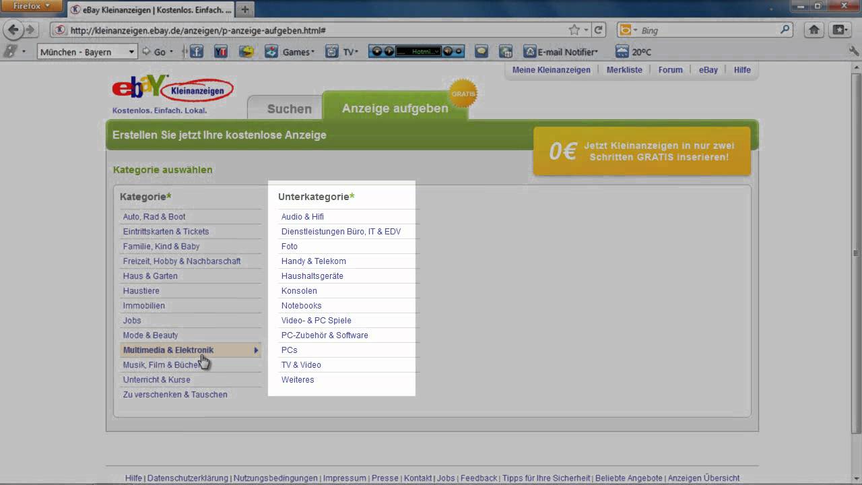
Task: Open the URL history dropdown next to the star
Action: click(x=586, y=30)
